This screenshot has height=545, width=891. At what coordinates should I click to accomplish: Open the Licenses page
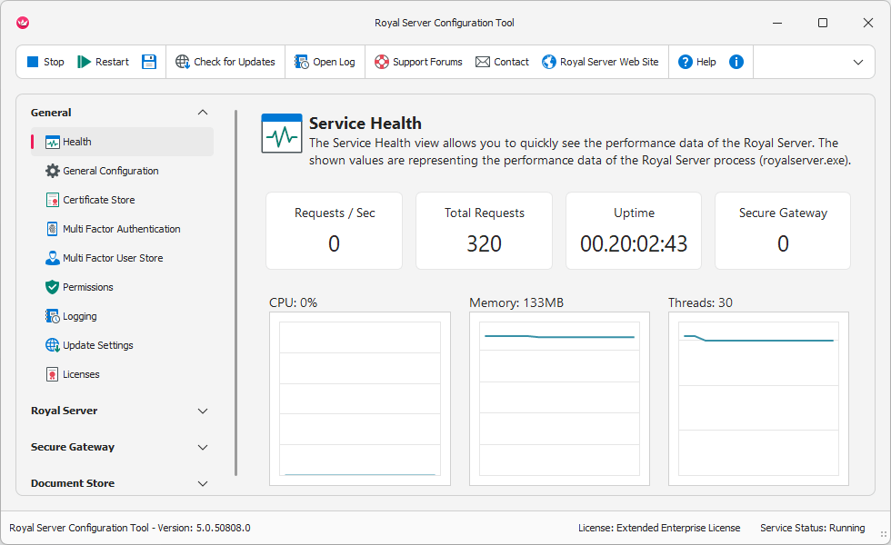click(x=122, y=374)
